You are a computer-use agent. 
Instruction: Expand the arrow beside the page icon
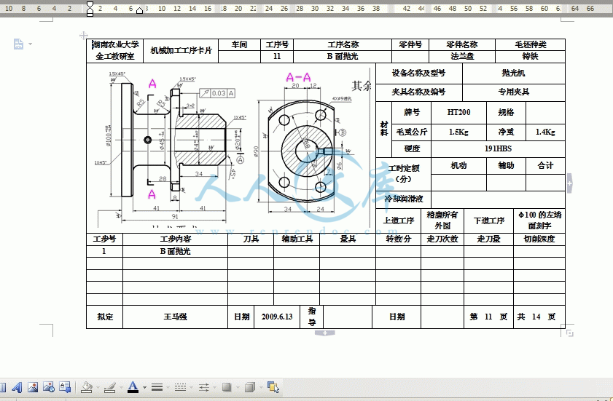(30, 44)
